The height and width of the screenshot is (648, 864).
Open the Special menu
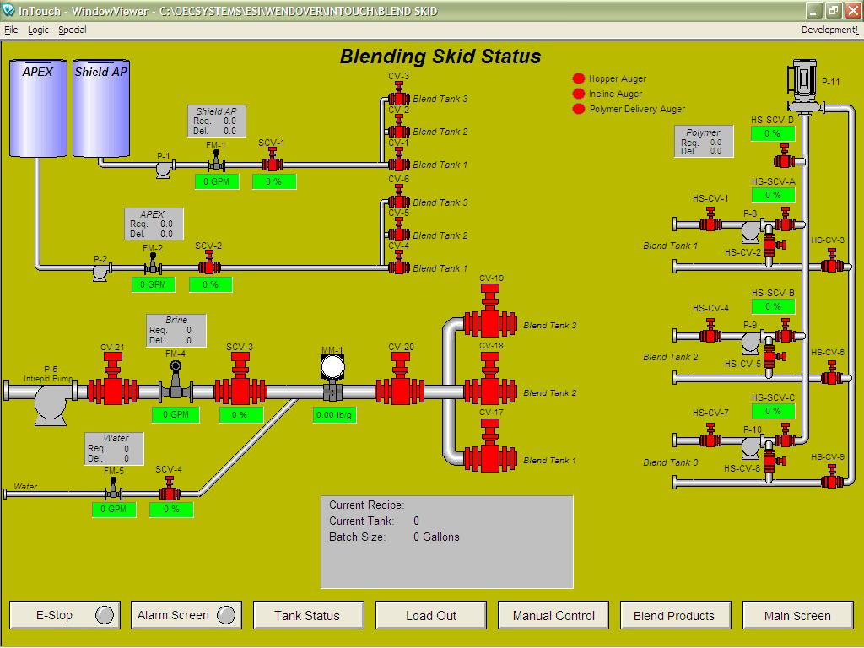point(73,30)
